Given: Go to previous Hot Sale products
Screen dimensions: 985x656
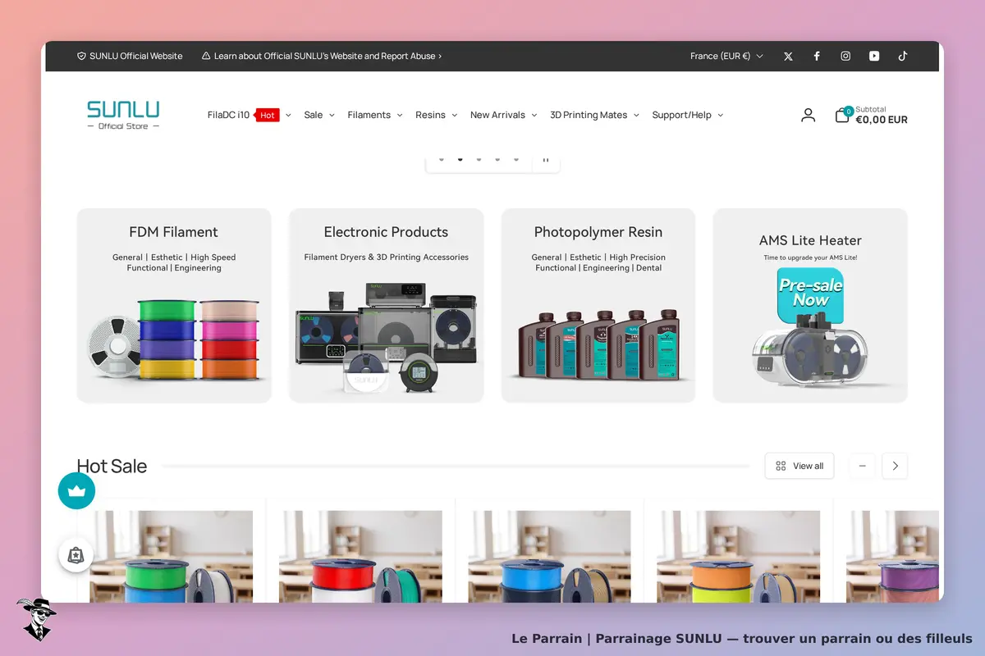Looking at the screenshot, I should pos(862,466).
